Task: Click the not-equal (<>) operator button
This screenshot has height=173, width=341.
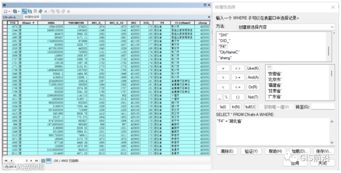Action: tap(238, 68)
